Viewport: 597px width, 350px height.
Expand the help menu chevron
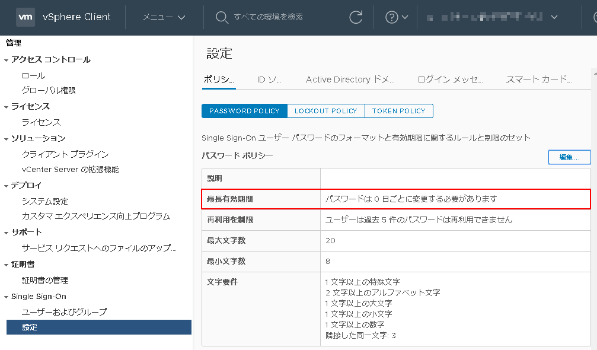[x=405, y=17]
